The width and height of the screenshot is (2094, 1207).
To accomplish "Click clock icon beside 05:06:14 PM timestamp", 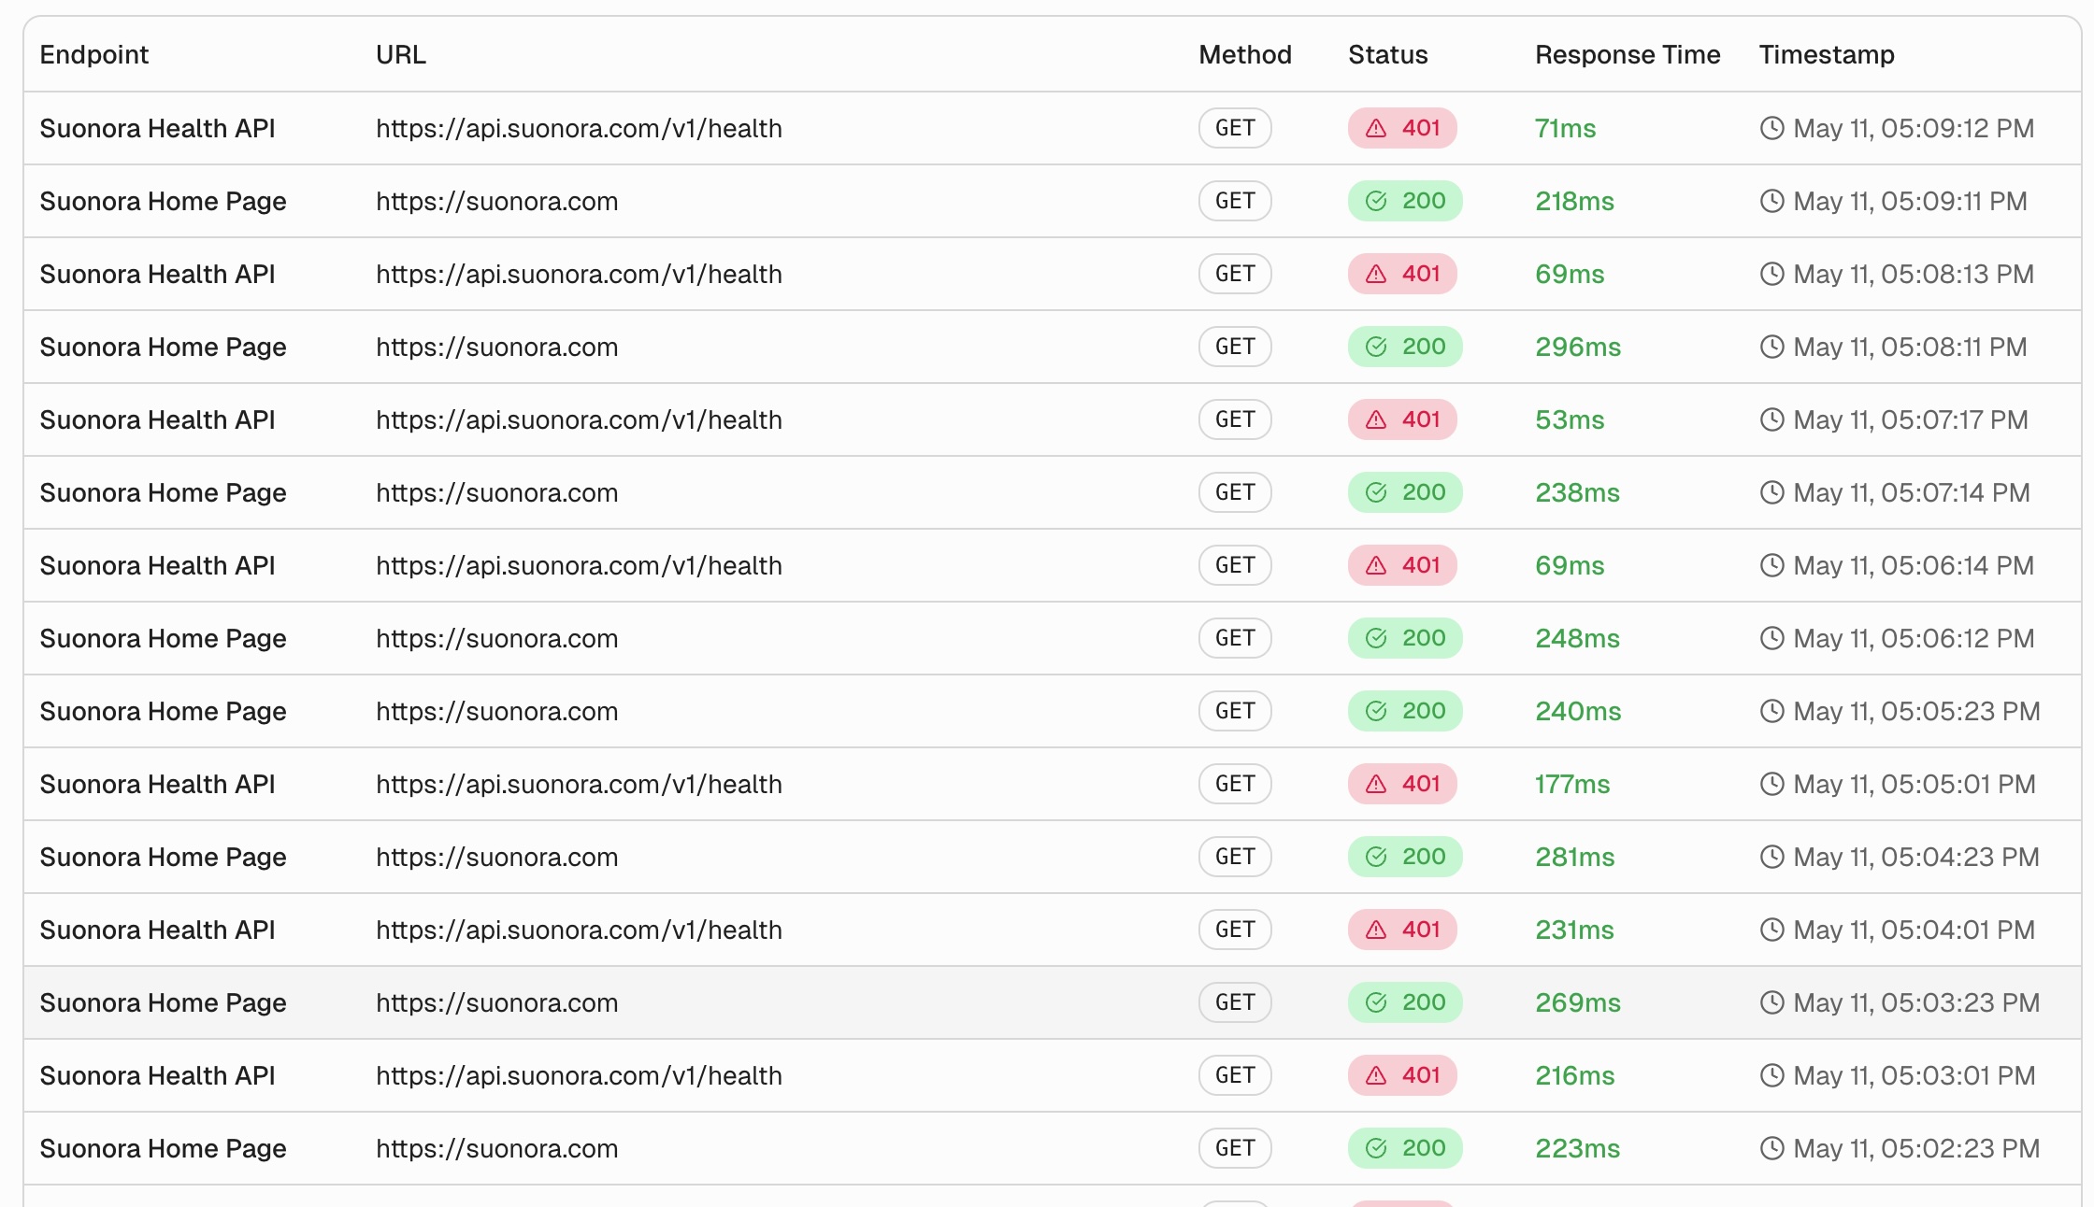I will tap(1771, 565).
